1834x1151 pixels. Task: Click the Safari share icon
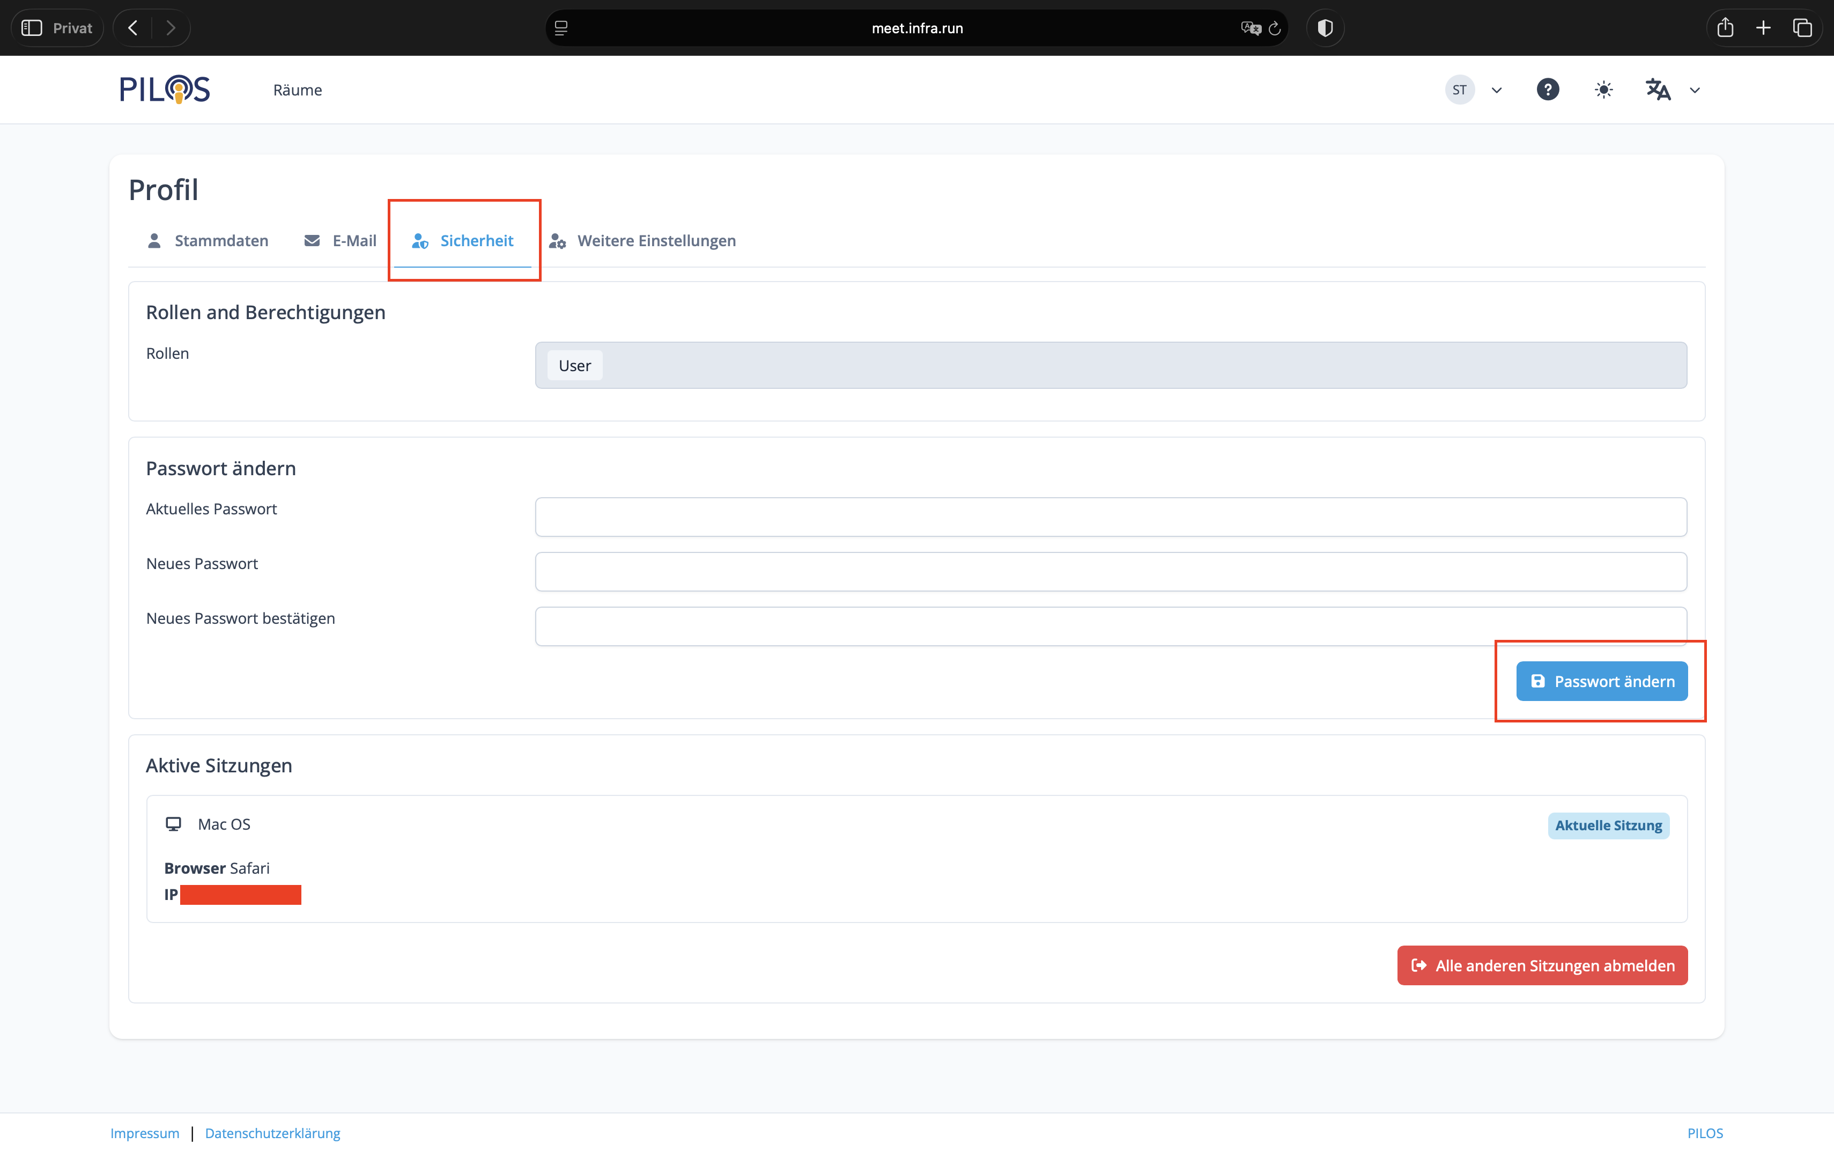point(1725,28)
